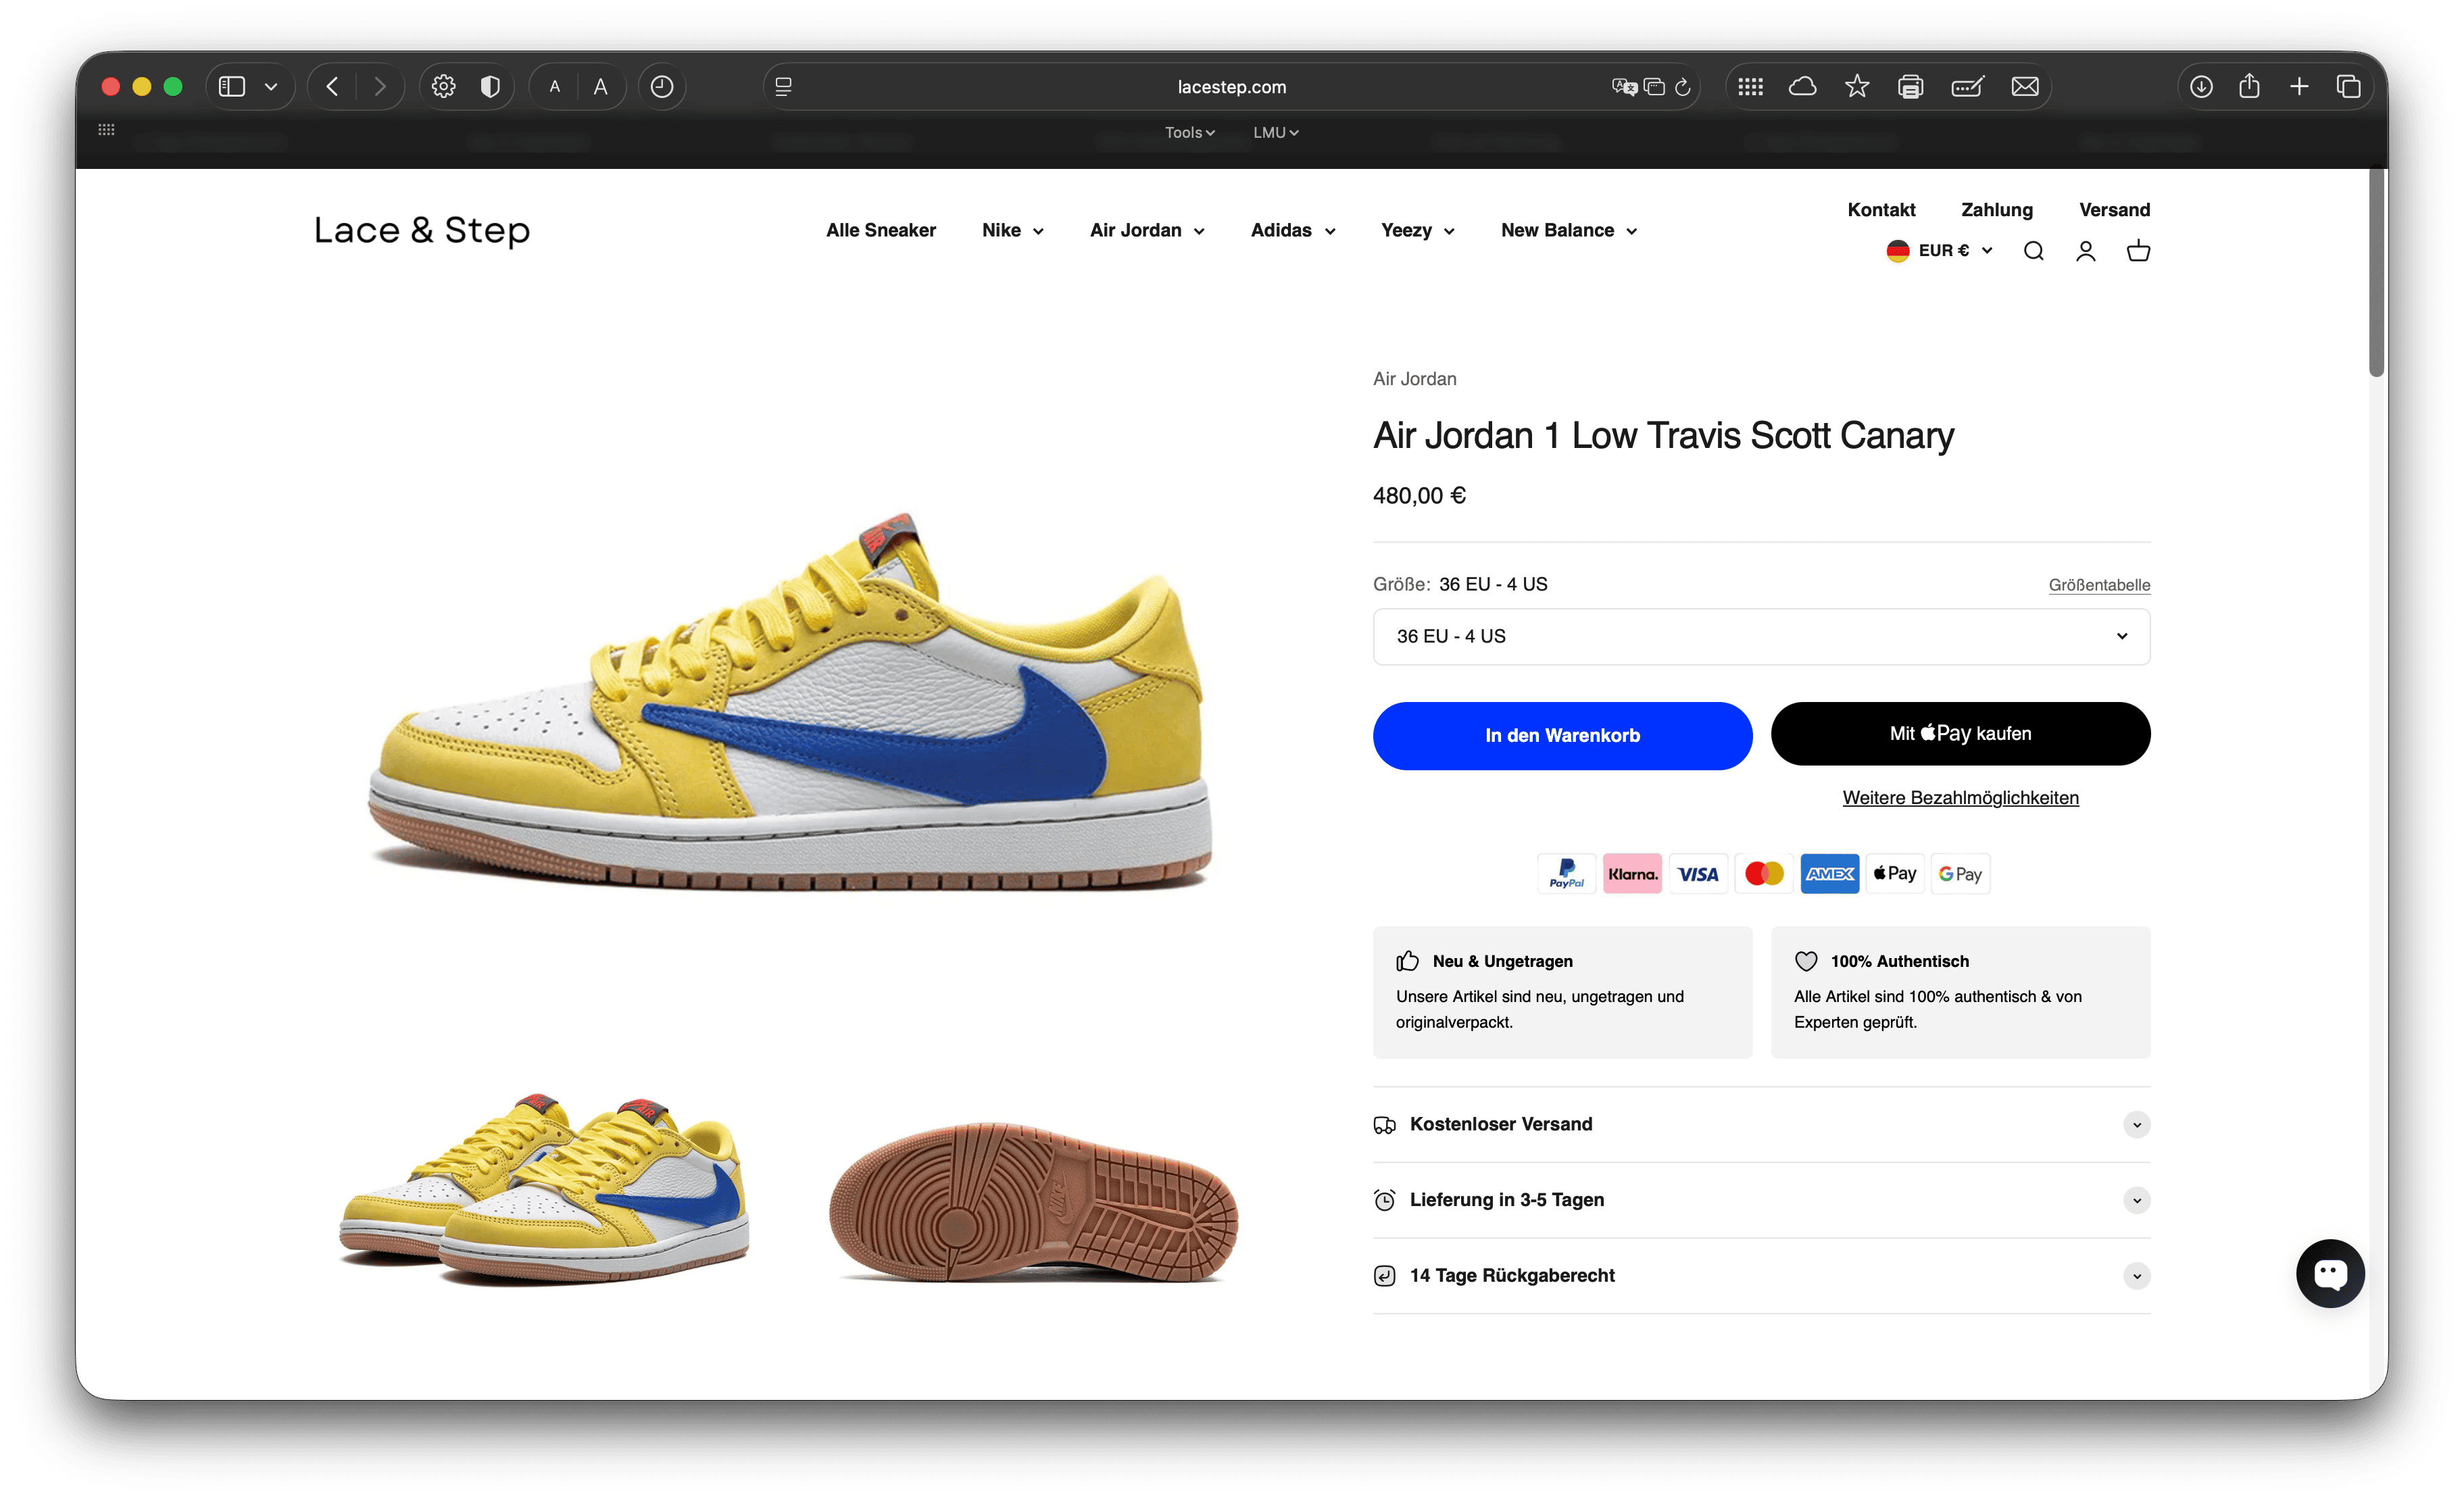Bookmark the page with the star icon

pyautogui.click(x=1857, y=87)
